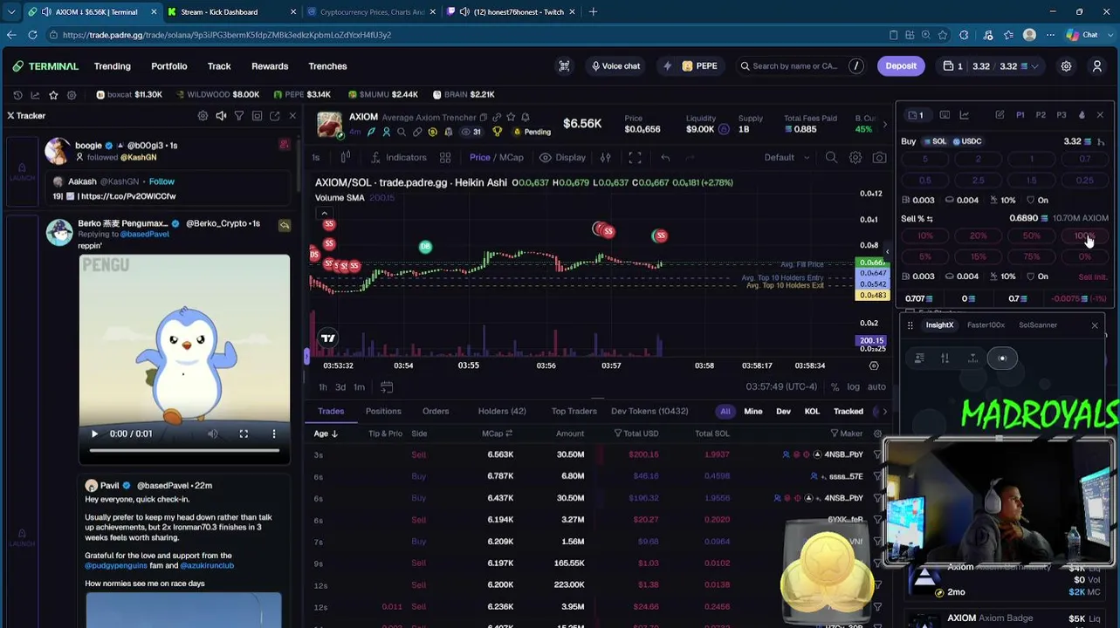Open the terminal settings gear in header
The width and height of the screenshot is (1120, 628).
(1066, 66)
